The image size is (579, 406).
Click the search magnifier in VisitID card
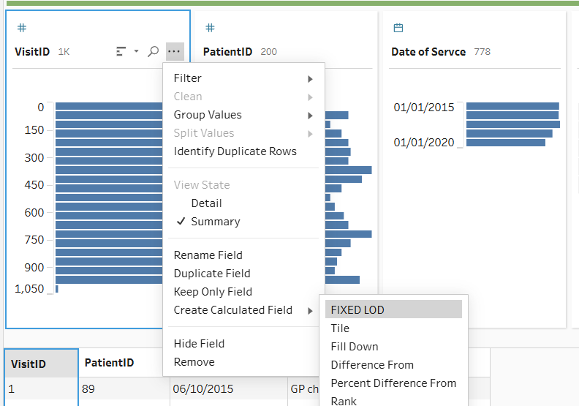tap(154, 51)
